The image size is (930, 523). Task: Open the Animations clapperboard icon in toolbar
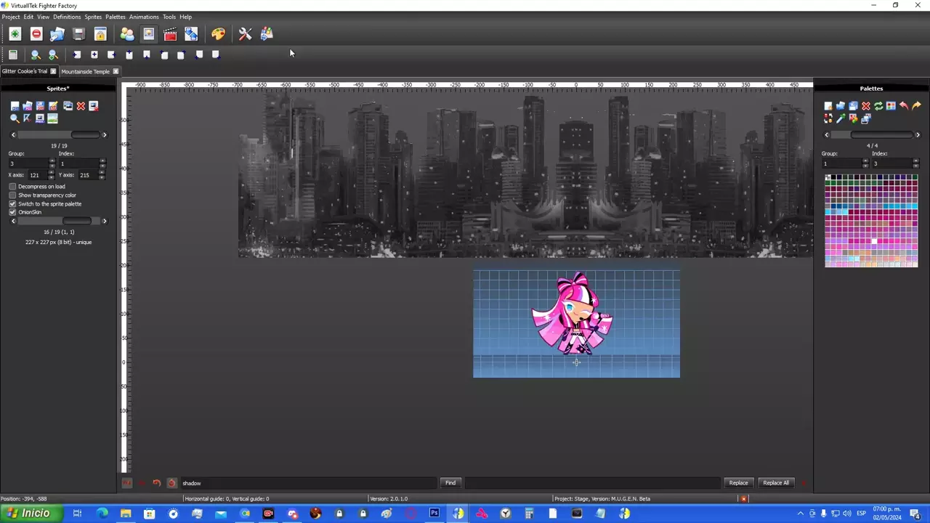coord(170,34)
